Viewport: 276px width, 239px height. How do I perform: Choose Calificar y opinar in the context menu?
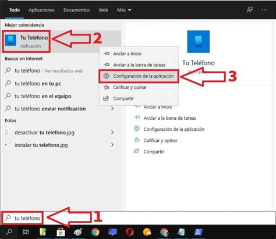pyautogui.click(x=139, y=87)
